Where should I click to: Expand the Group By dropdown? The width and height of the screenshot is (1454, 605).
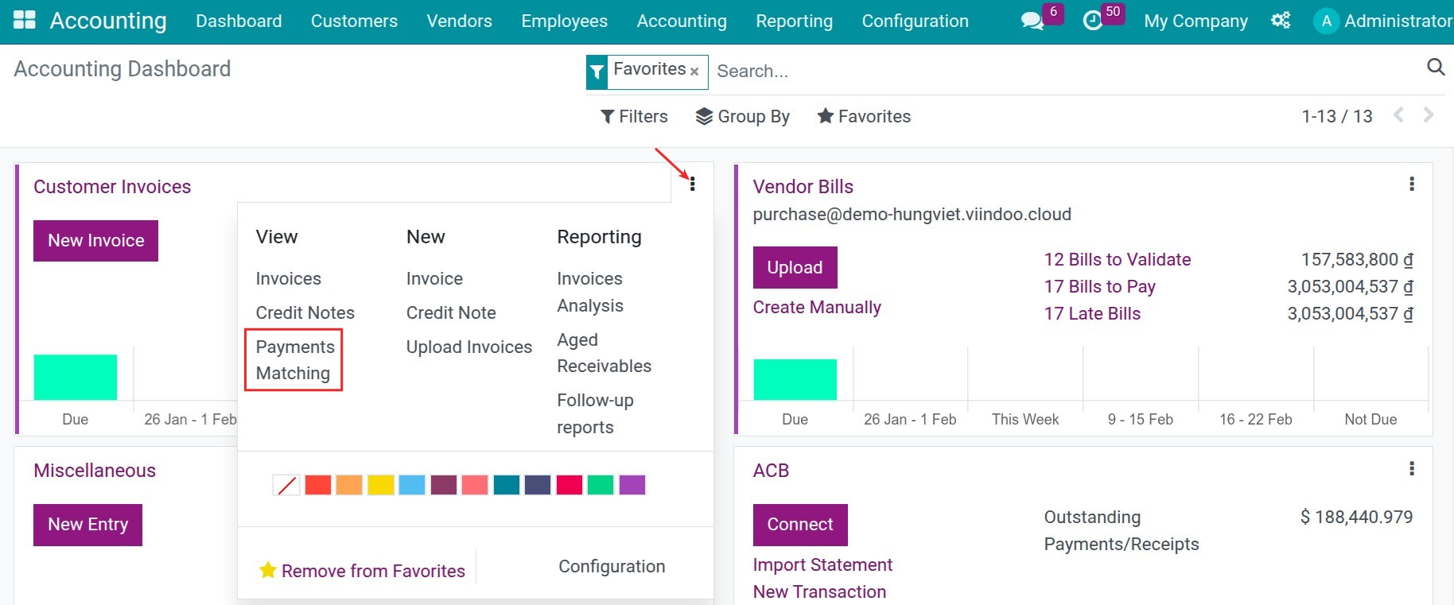pyautogui.click(x=743, y=117)
